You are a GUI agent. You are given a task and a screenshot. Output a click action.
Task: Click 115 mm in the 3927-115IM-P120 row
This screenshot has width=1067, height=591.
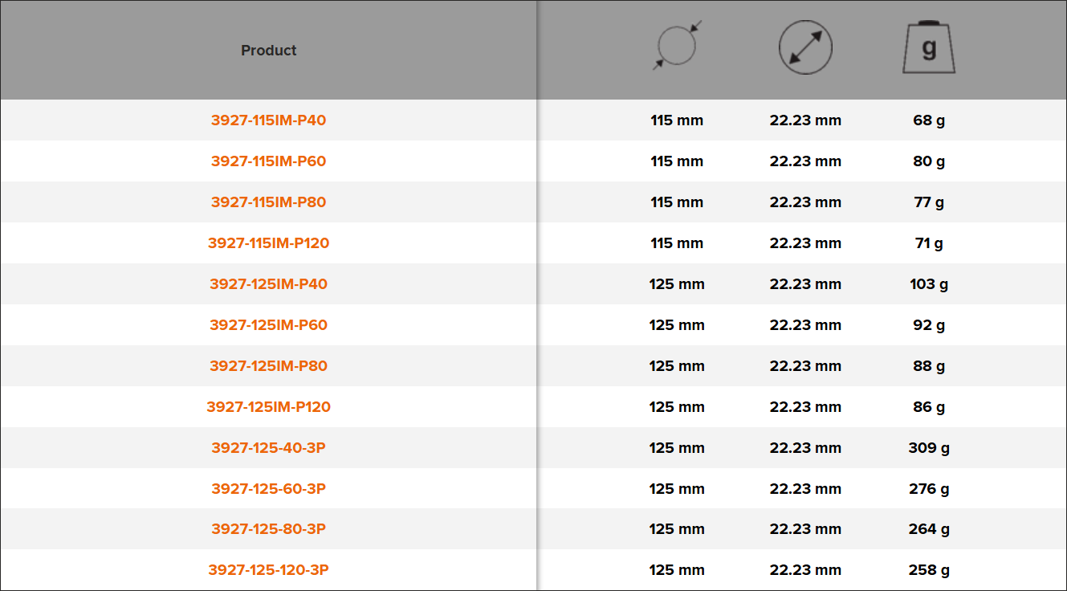coord(677,243)
